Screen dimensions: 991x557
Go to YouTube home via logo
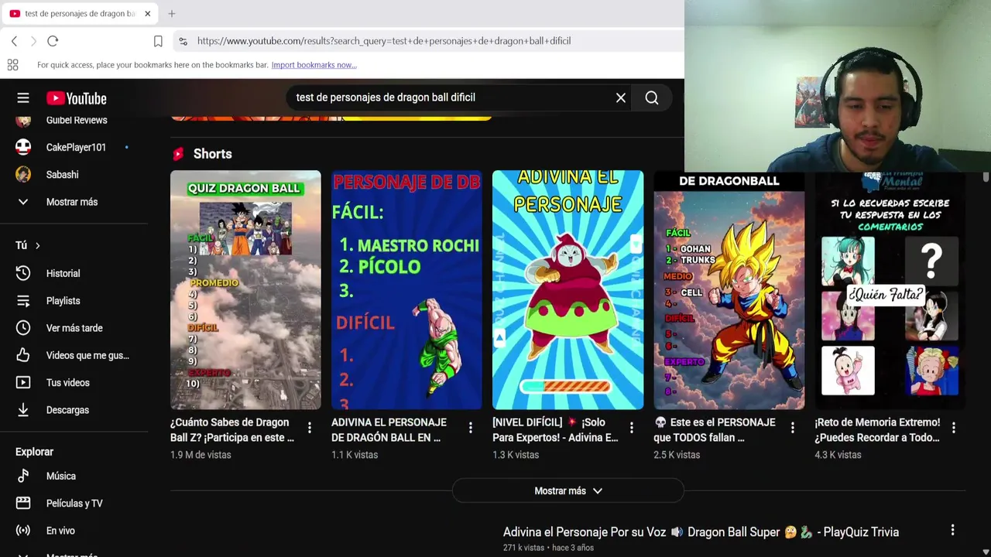tap(76, 98)
